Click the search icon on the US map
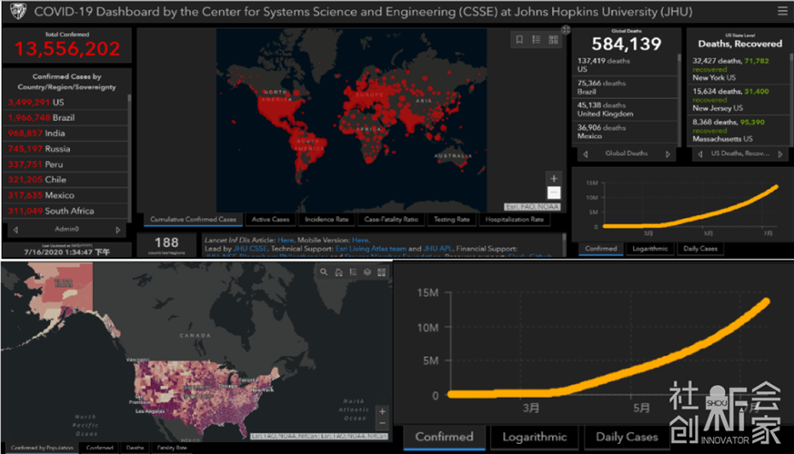Screen dimensions: 794x454 tap(324, 271)
